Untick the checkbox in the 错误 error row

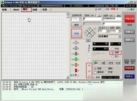tap(89, 76)
